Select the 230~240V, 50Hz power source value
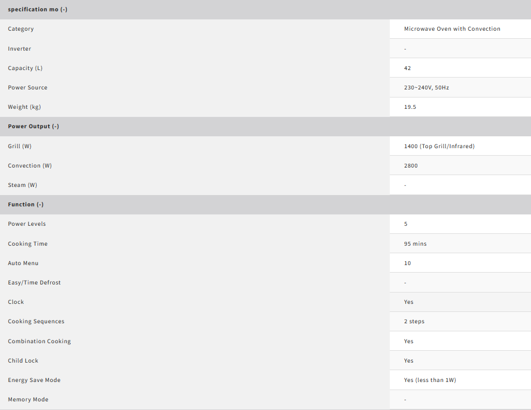 (426, 88)
